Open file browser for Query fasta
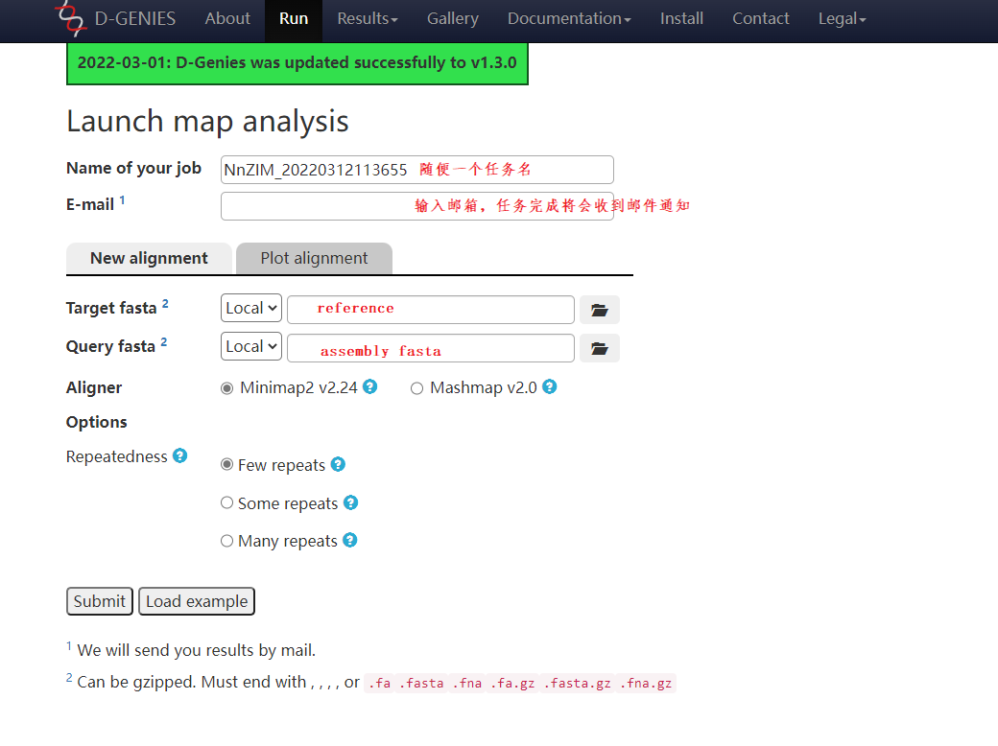Screen dimensions: 998x746 [600, 348]
